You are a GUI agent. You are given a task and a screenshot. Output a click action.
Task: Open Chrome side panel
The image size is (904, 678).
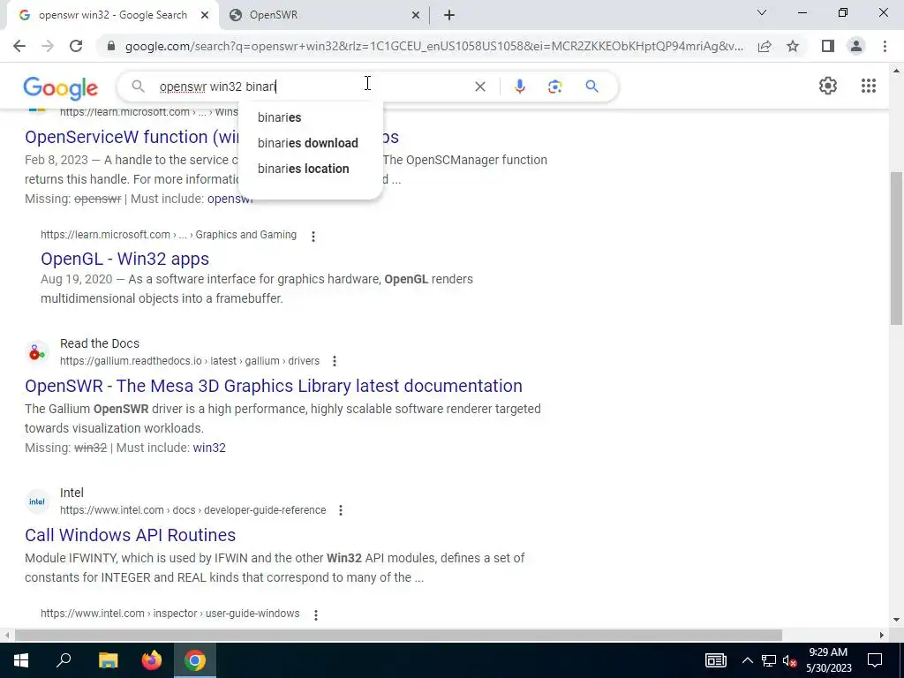point(828,46)
